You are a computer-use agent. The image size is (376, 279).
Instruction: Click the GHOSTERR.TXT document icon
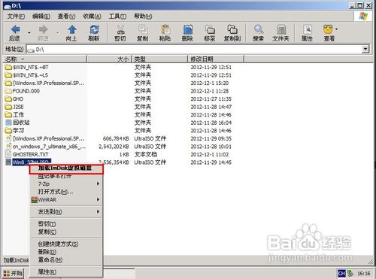click(x=8, y=154)
